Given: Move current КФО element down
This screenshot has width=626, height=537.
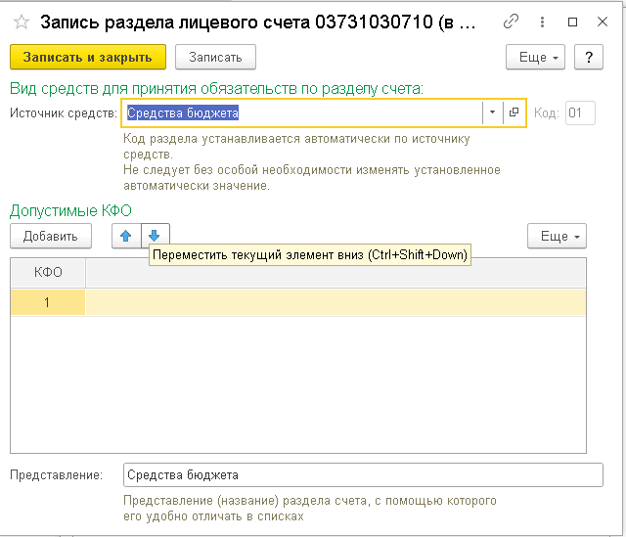Looking at the screenshot, I should tap(156, 236).
